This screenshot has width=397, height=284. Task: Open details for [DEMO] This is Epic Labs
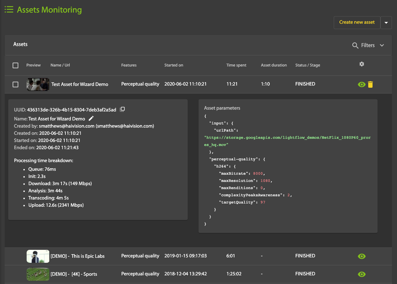pyautogui.click(x=361, y=256)
